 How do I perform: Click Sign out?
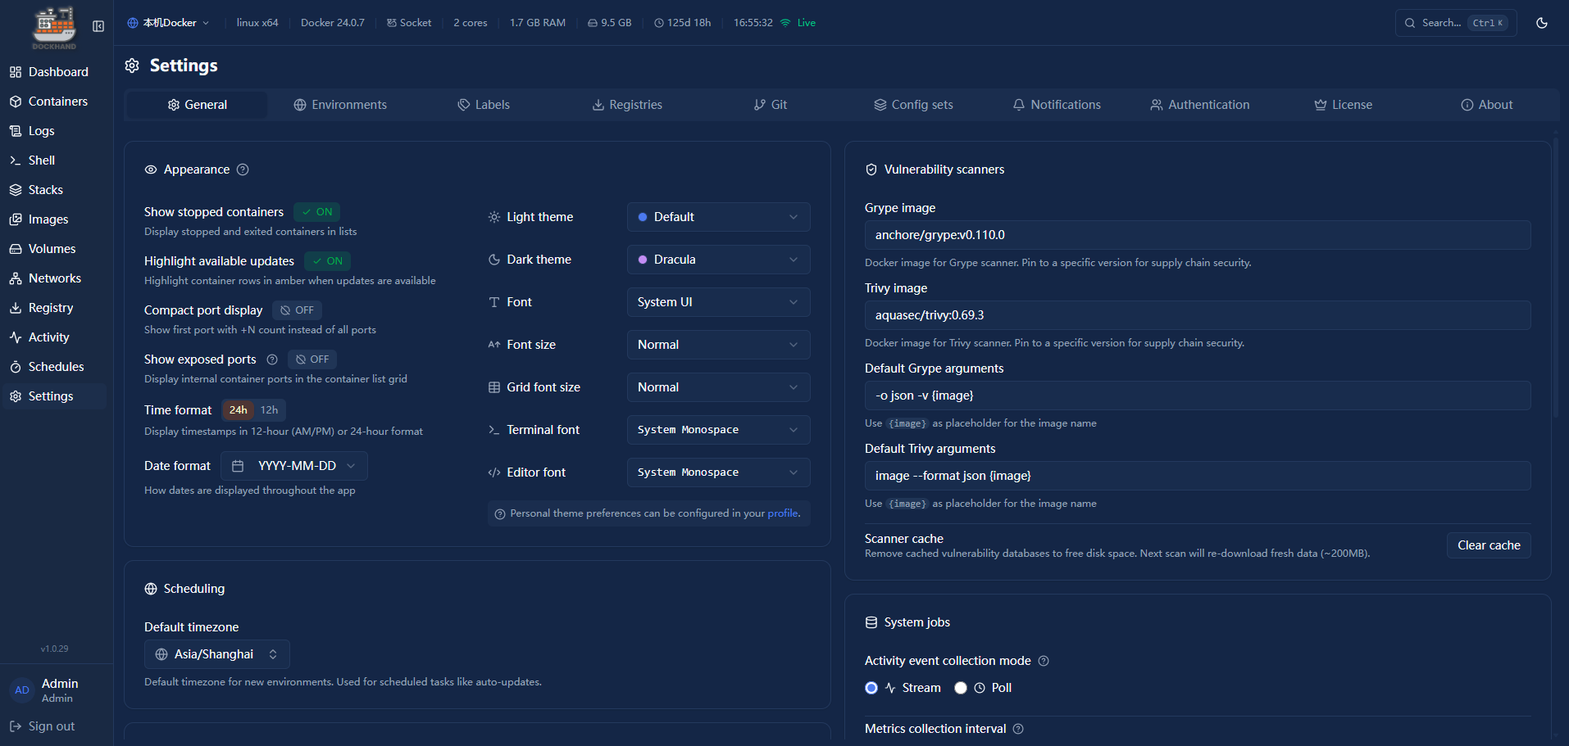pyautogui.click(x=43, y=726)
